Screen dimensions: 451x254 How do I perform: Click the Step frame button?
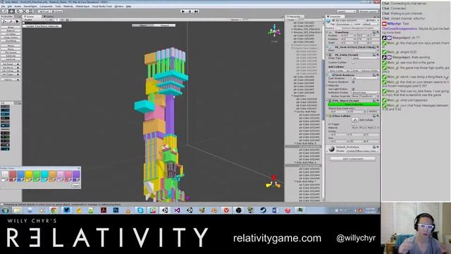pyautogui.click(x=196, y=11)
